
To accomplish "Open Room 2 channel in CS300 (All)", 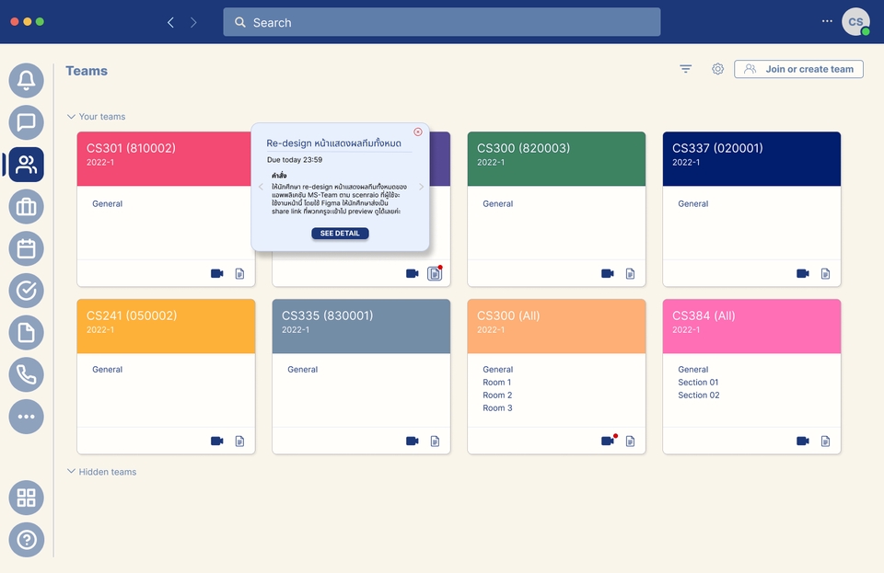I will pyautogui.click(x=497, y=395).
